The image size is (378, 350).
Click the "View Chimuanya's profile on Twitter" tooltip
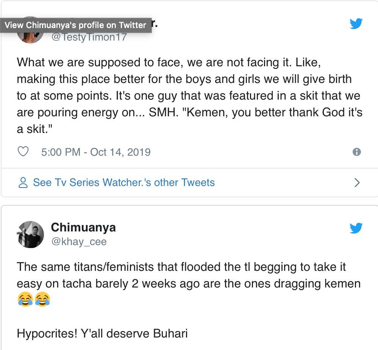click(75, 25)
